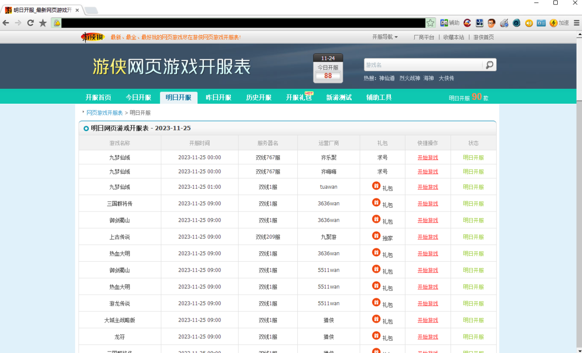
Task: Open the browser hamburger menu at top right
Action: (576, 22)
